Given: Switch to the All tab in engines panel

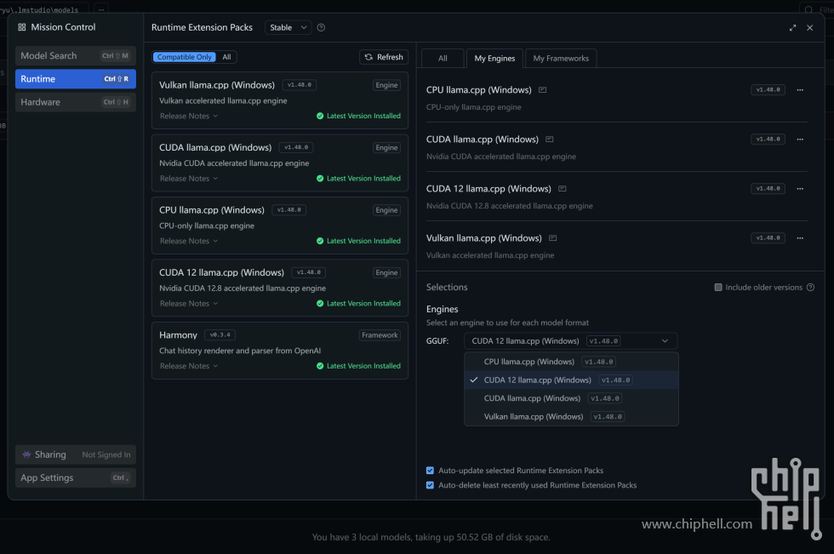Looking at the screenshot, I should [443, 59].
